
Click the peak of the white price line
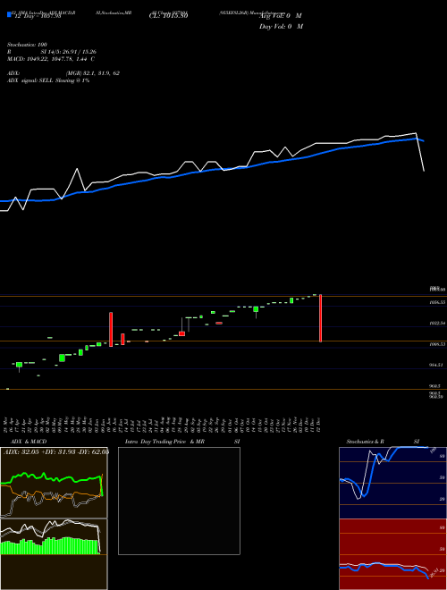pos(416,133)
